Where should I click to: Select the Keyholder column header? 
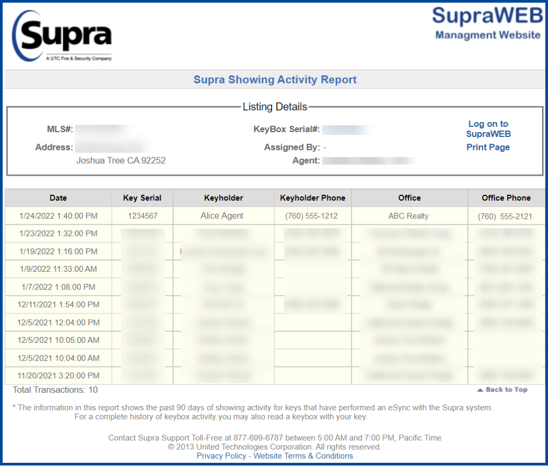click(x=223, y=197)
